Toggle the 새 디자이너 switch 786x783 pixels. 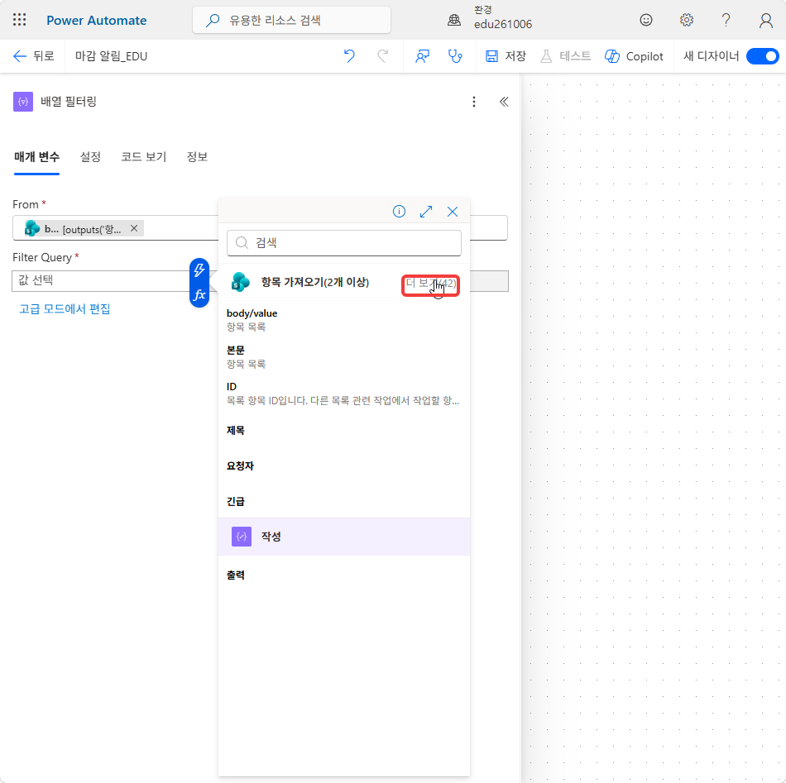coord(762,56)
